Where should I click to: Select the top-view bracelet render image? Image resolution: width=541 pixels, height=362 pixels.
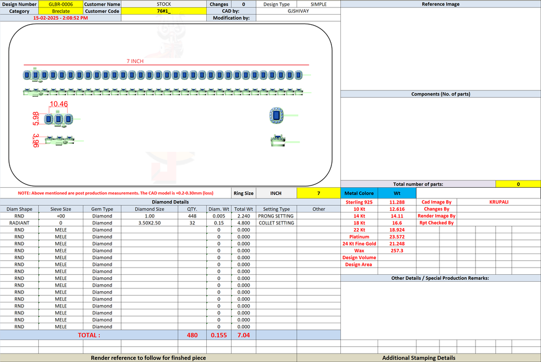coord(163,75)
